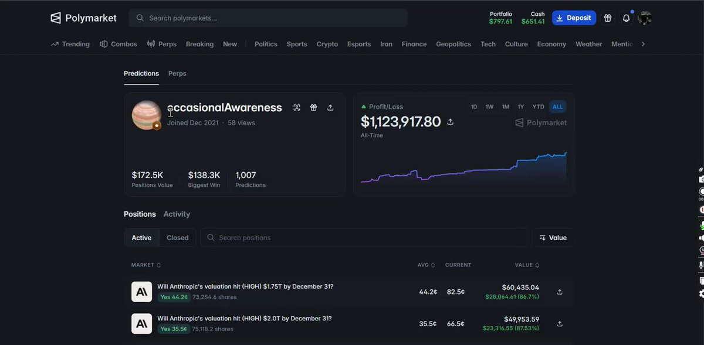The width and height of the screenshot is (704, 345).
Task: Open the Combos category
Action: (119, 44)
